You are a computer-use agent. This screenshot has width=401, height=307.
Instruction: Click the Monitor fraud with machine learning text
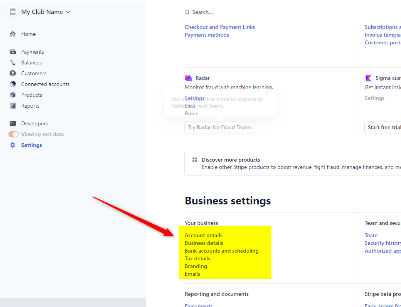pos(229,87)
